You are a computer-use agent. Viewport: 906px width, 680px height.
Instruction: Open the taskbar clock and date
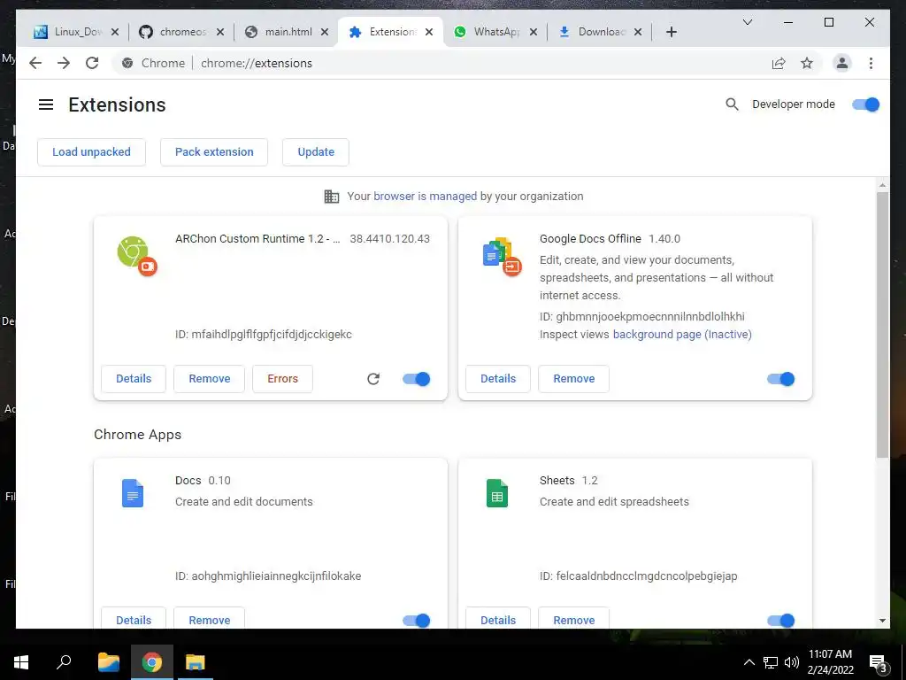830,662
